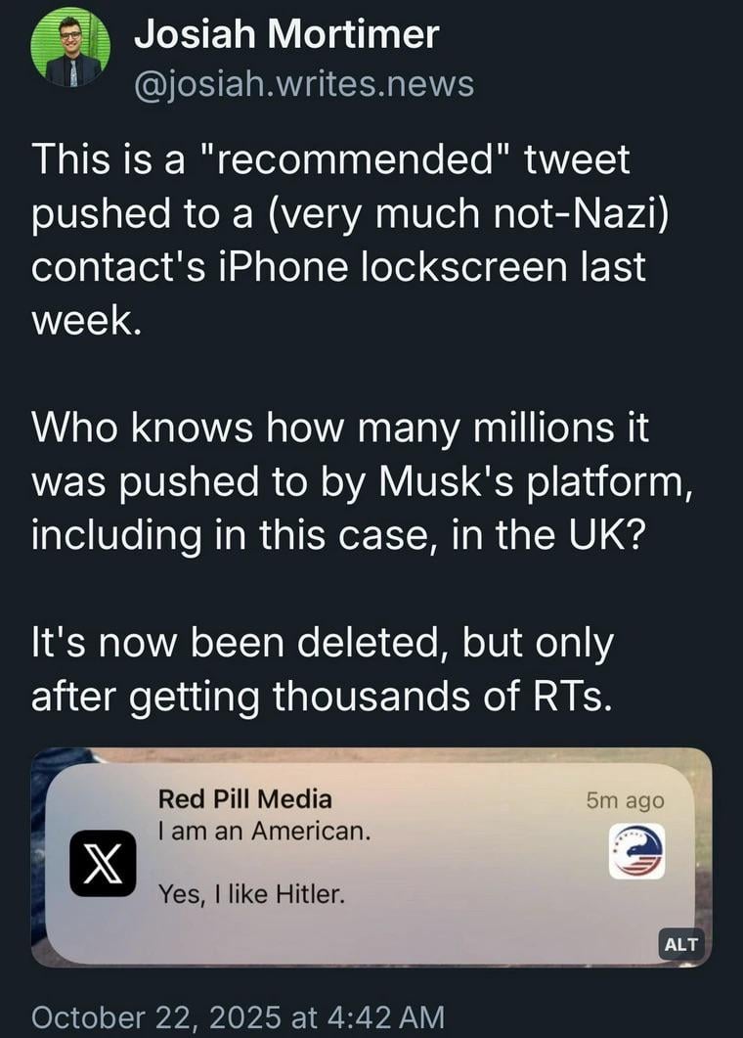Click the quoted word "recommended" in post
This screenshot has width=743, height=1038.
pos(354,160)
